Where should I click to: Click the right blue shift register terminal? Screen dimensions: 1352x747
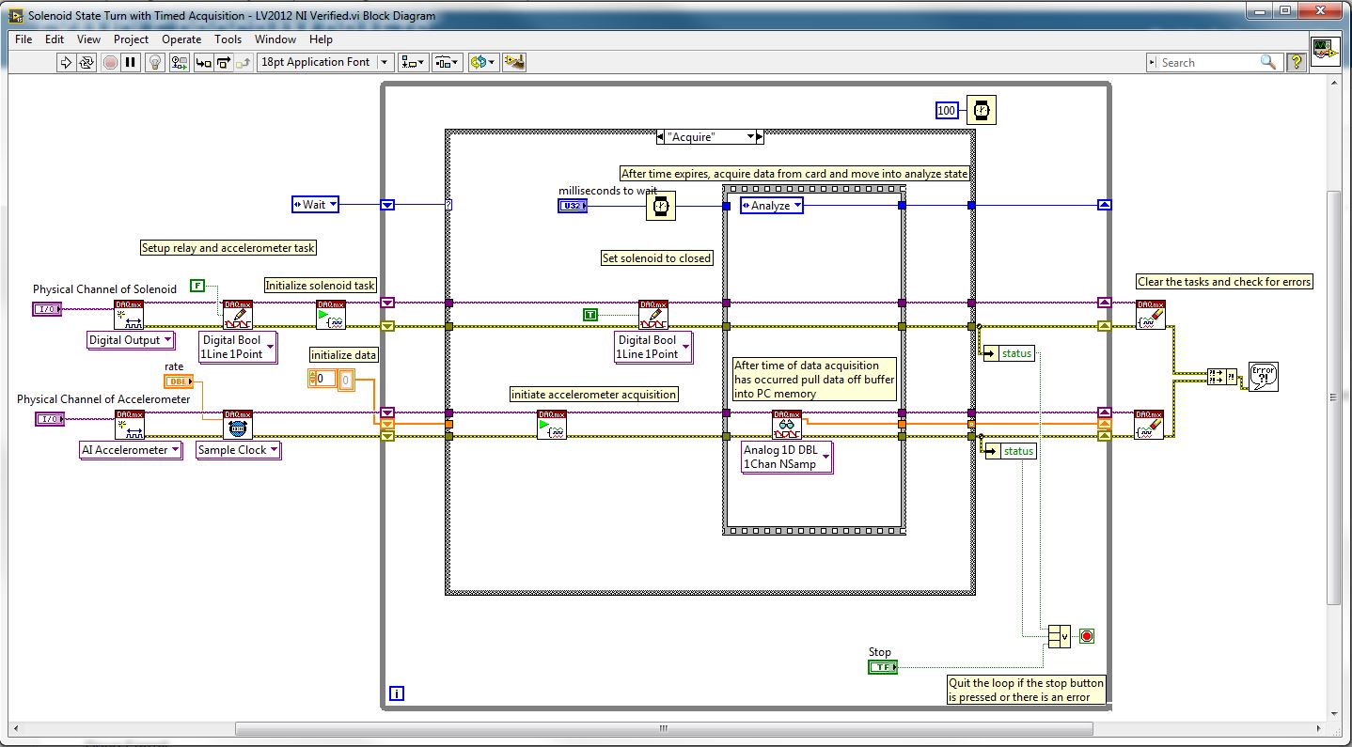(1105, 205)
